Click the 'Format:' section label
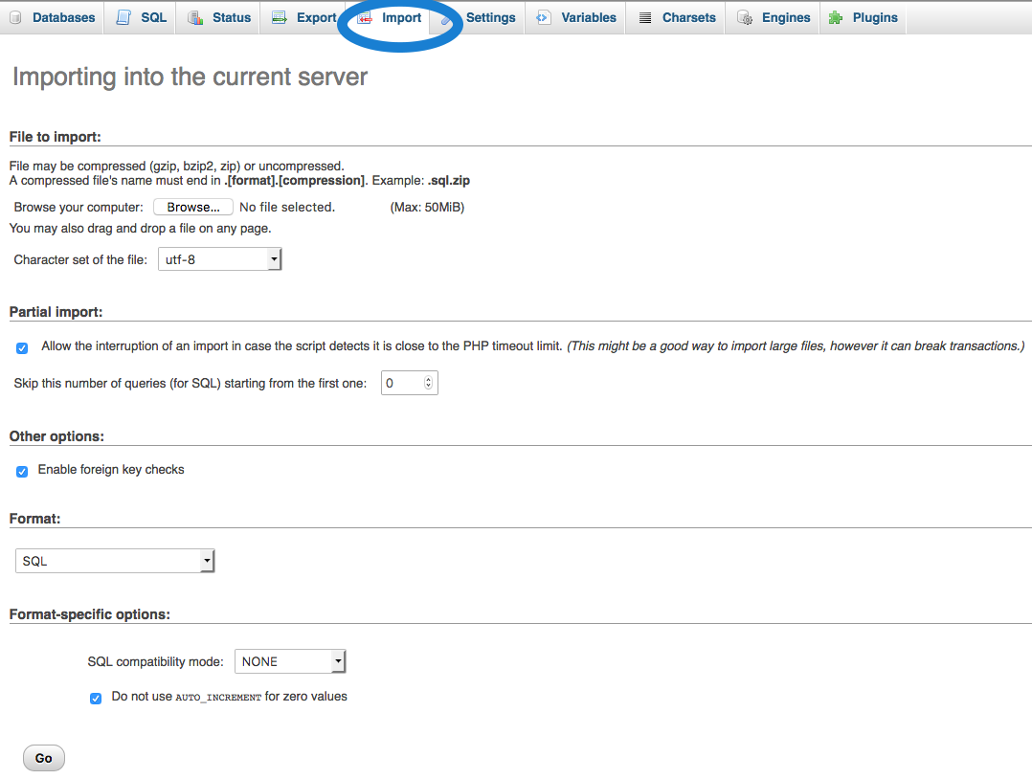 pos(34,519)
